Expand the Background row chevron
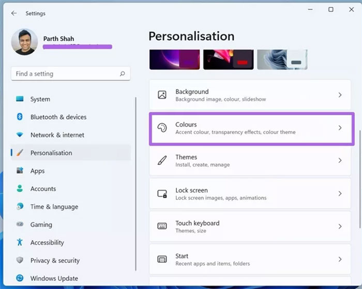362x289 pixels. point(340,95)
